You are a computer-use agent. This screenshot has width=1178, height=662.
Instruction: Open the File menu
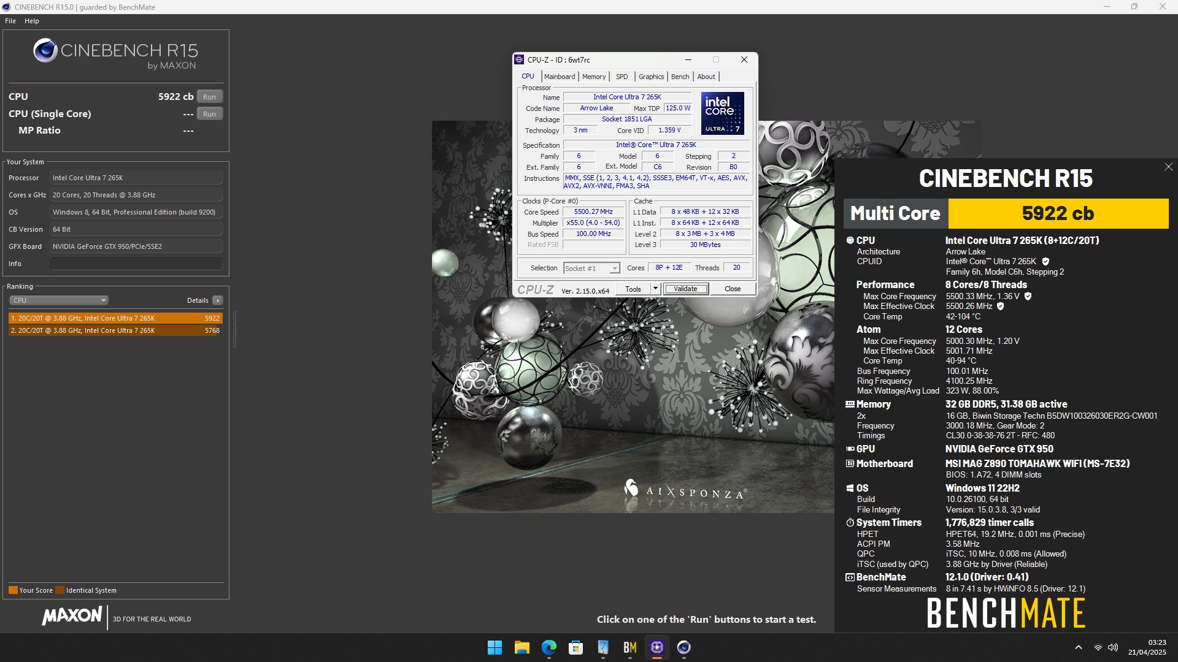pos(10,21)
